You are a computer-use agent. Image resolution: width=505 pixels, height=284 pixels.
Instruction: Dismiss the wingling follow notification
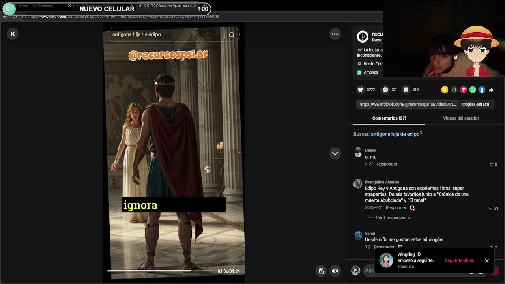coord(487,260)
